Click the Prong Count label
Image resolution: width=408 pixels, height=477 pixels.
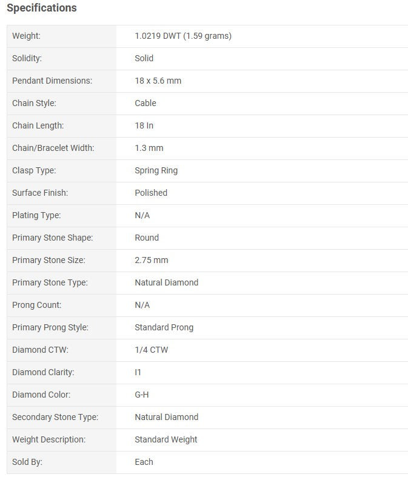36,305
